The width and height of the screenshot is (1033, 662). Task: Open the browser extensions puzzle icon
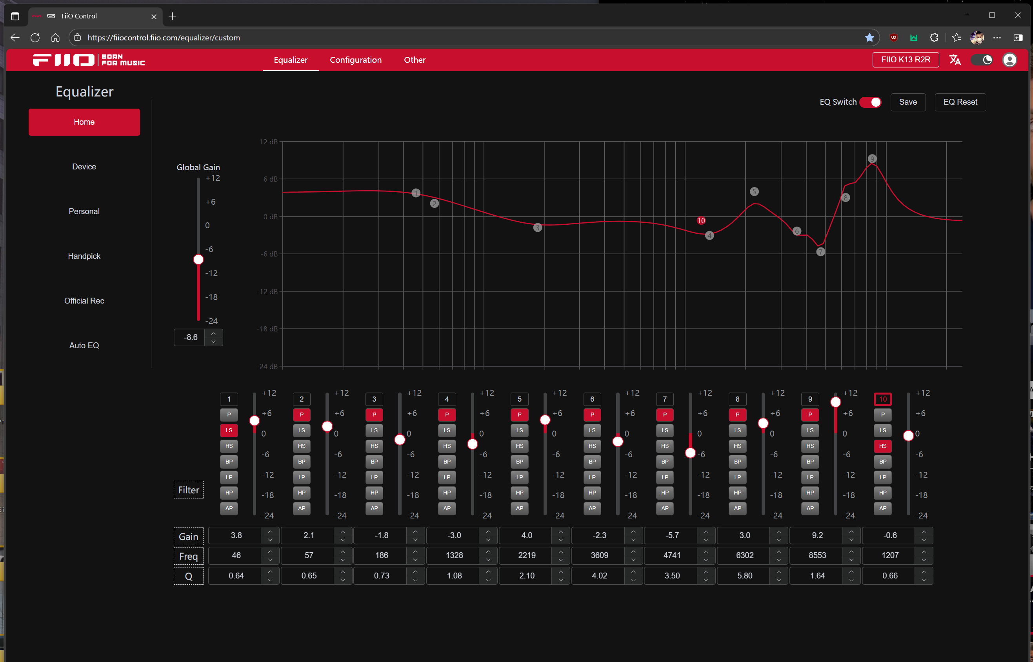point(934,38)
